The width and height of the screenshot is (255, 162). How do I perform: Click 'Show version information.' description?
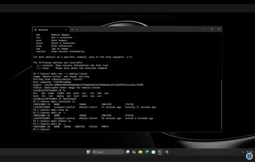tap(69, 52)
